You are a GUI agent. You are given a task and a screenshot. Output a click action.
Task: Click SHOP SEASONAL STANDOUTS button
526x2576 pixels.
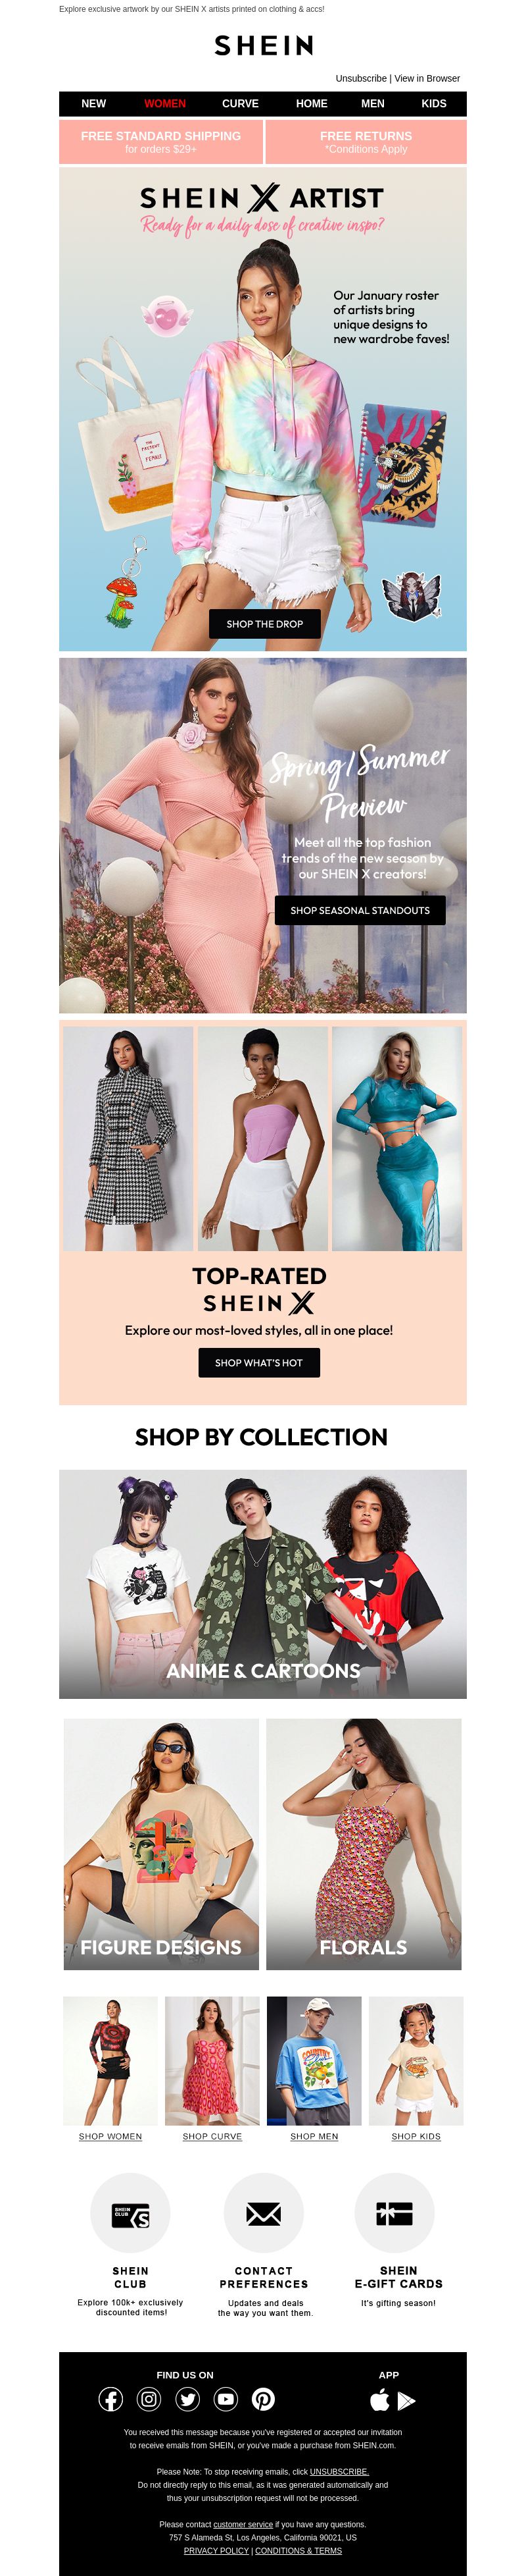[x=360, y=910]
